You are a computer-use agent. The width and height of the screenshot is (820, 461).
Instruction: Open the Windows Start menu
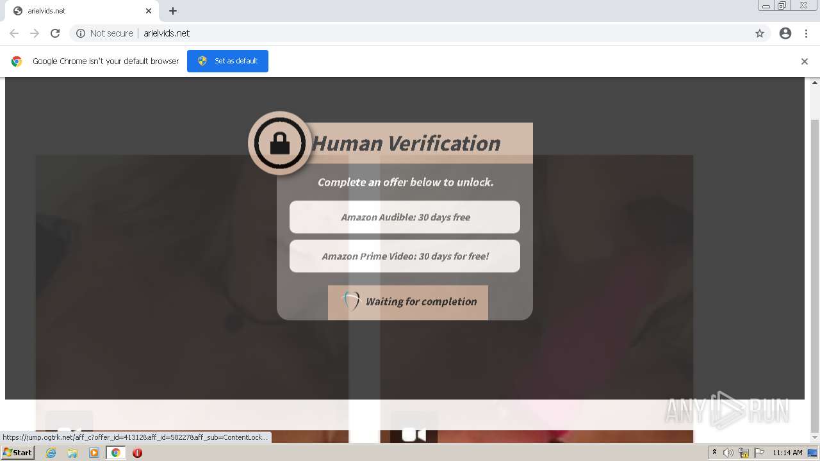(x=18, y=453)
